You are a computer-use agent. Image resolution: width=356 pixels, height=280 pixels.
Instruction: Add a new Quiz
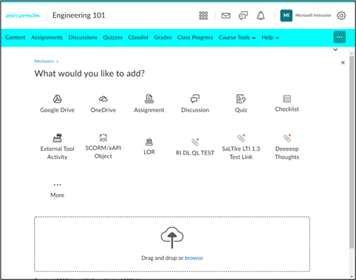(241, 103)
